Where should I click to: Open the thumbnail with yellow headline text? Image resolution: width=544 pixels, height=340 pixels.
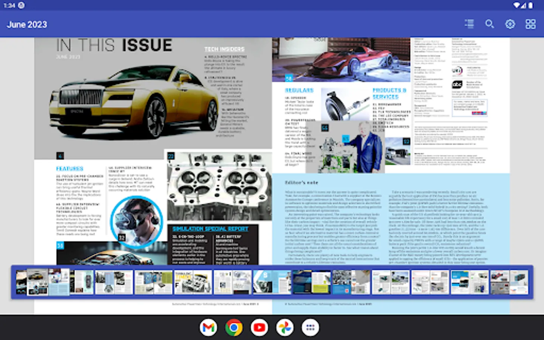point(193,282)
